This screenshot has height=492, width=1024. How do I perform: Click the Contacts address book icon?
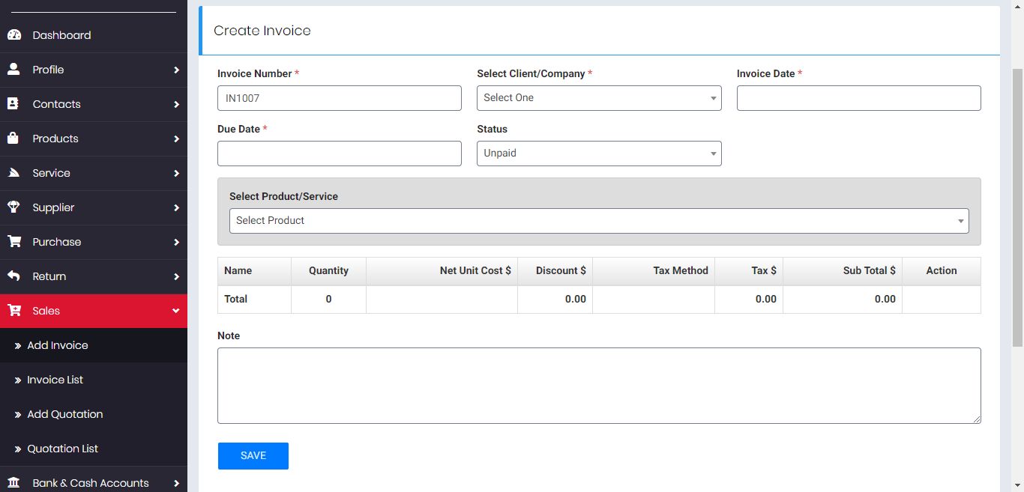tap(13, 104)
